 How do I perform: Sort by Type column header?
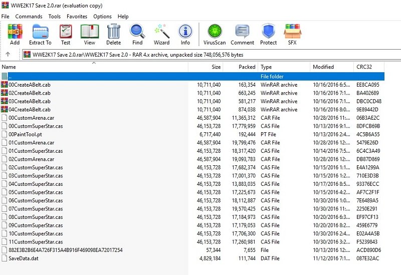(284, 67)
